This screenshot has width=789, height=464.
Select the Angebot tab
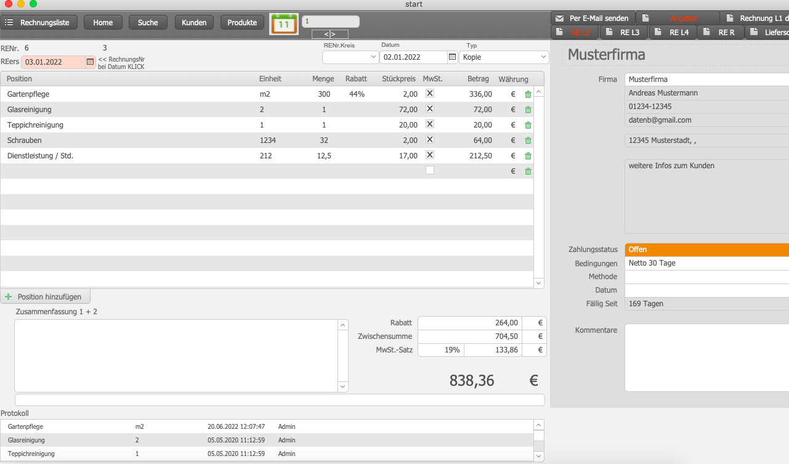click(683, 18)
